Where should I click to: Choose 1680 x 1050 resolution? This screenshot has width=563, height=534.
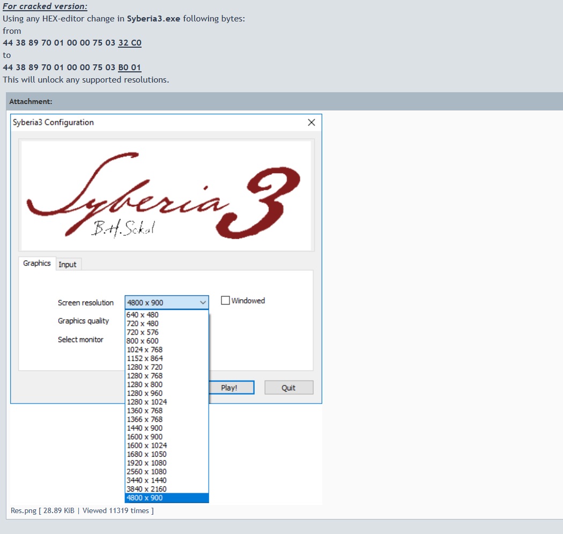167,454
